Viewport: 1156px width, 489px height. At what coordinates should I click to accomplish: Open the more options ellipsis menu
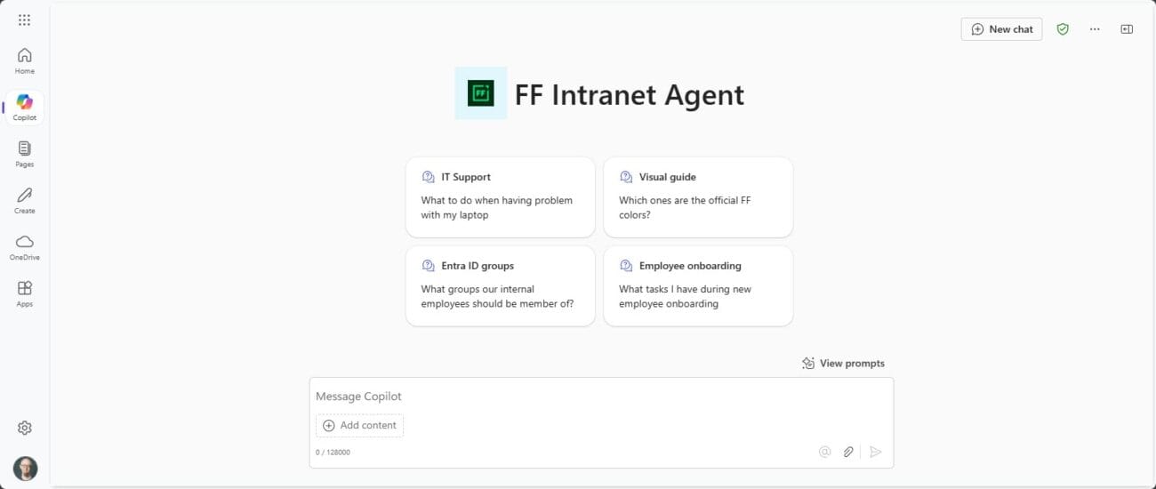tap(1095, 29)
